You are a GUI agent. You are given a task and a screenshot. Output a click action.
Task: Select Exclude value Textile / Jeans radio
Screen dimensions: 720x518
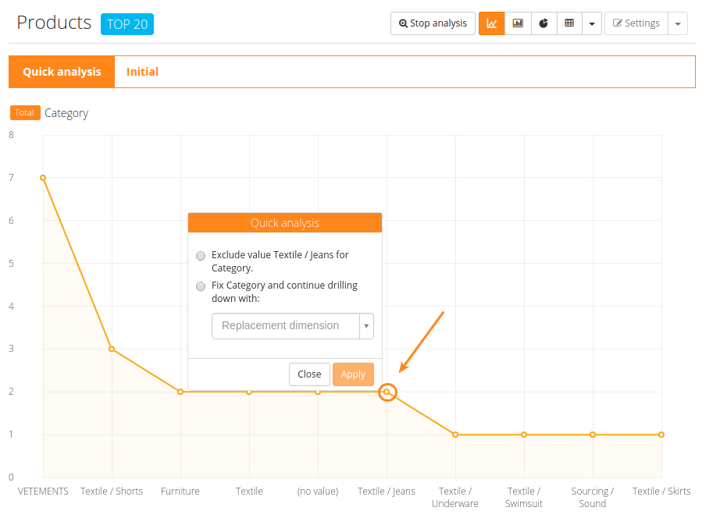click(201, 256)
